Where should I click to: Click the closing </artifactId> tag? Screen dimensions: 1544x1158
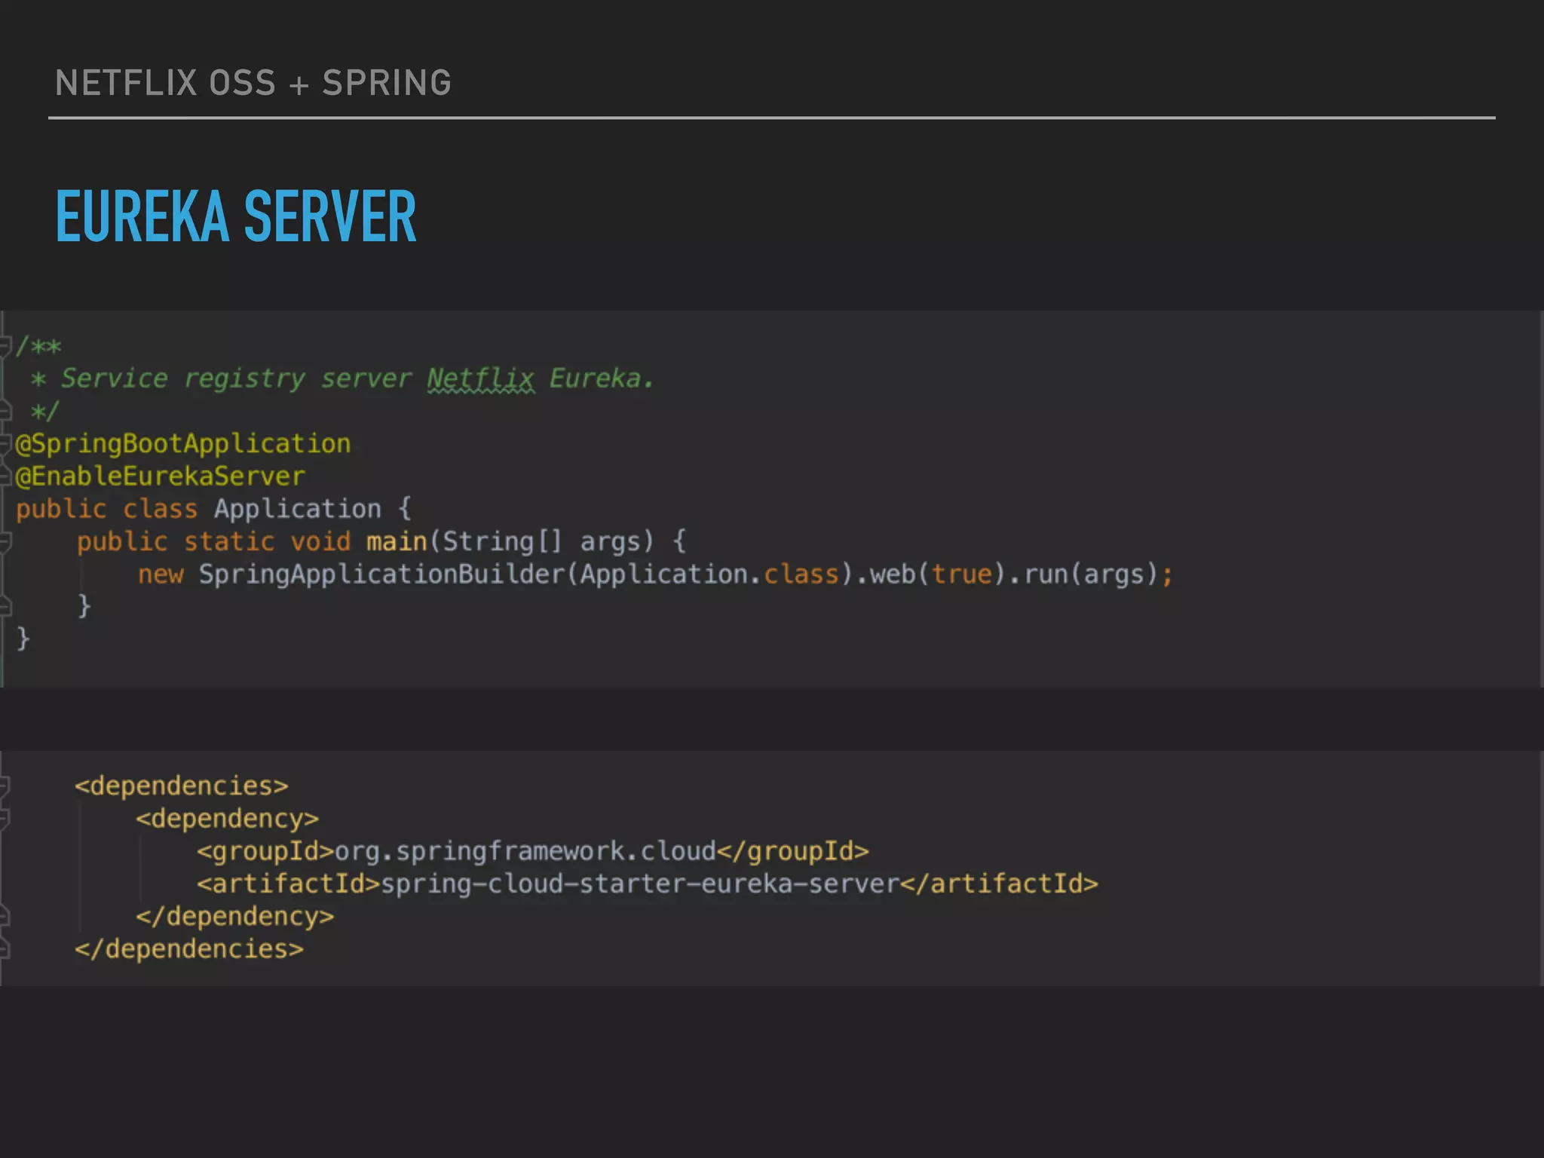(999, 884)
